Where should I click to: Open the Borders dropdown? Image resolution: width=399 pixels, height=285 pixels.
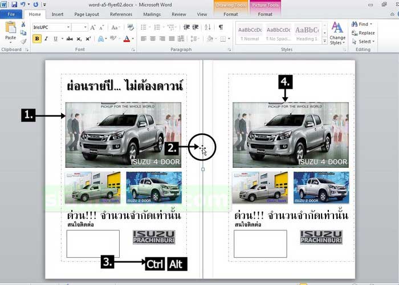[x=229, y=39]
